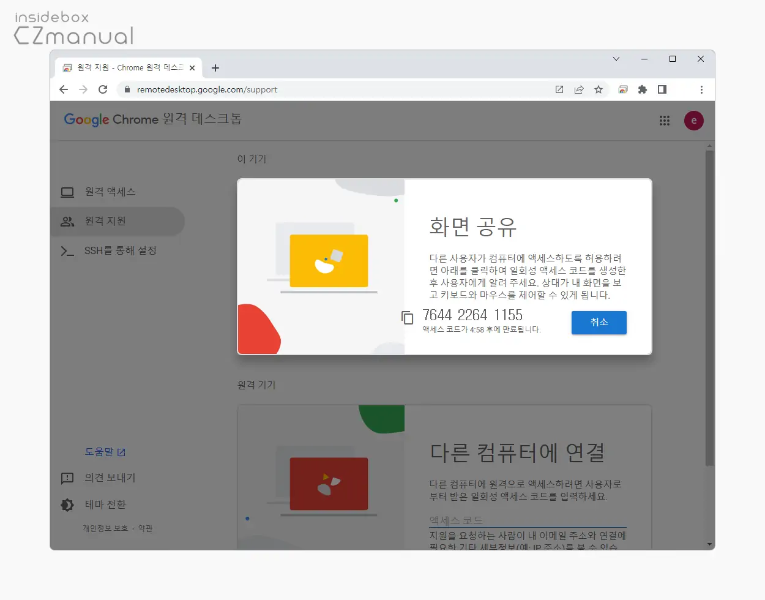Toggle theme with 테마 전환

tap(105, 504)
